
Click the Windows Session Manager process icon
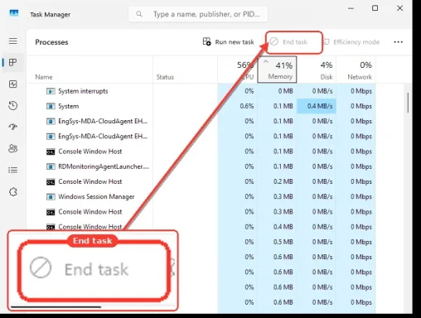click(51, 196)
